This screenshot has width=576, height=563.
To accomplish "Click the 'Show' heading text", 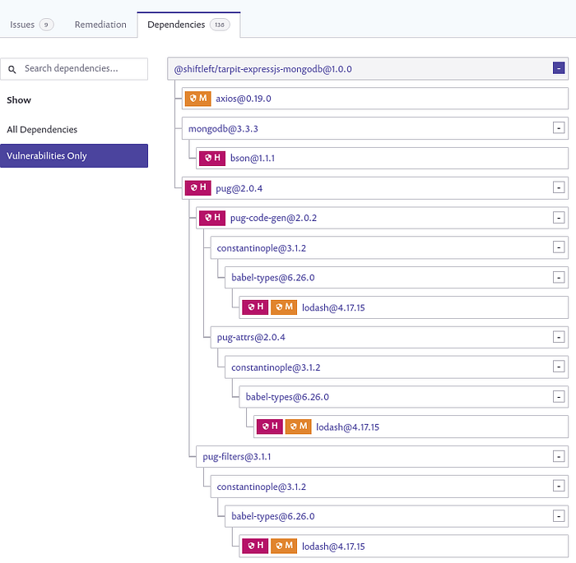I will click(x=19, y=100).
